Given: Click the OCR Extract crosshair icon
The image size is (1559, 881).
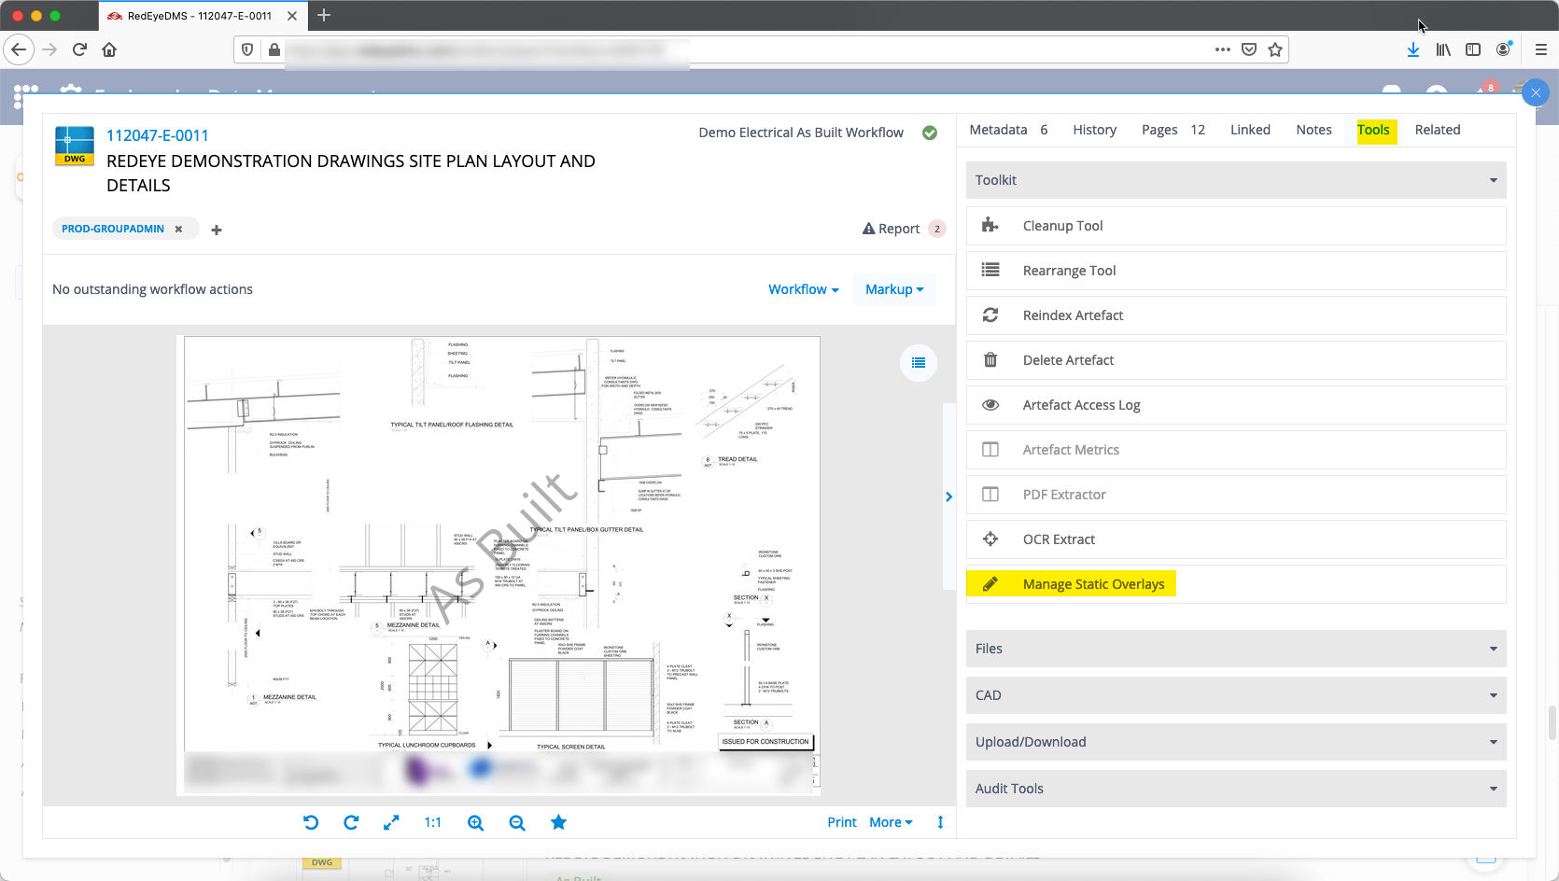Looking at the screenshot, I should 990,539.
